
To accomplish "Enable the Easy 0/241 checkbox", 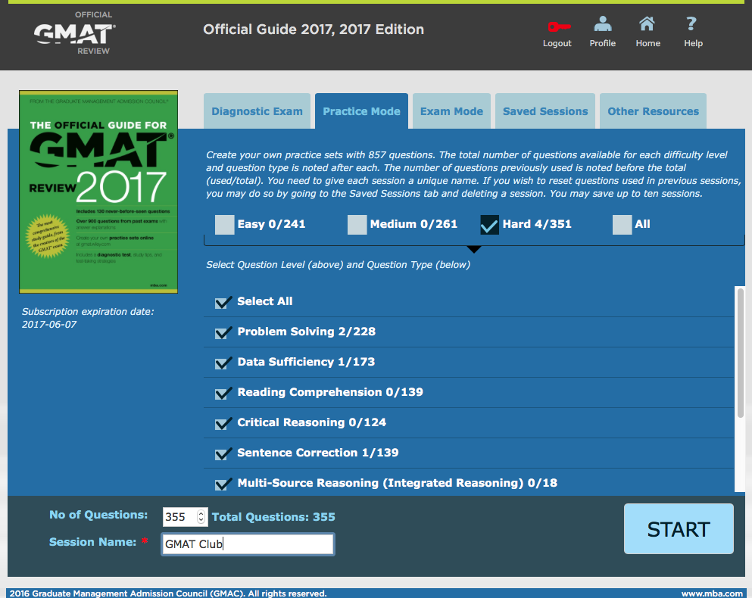I will (x=224, y=224).
